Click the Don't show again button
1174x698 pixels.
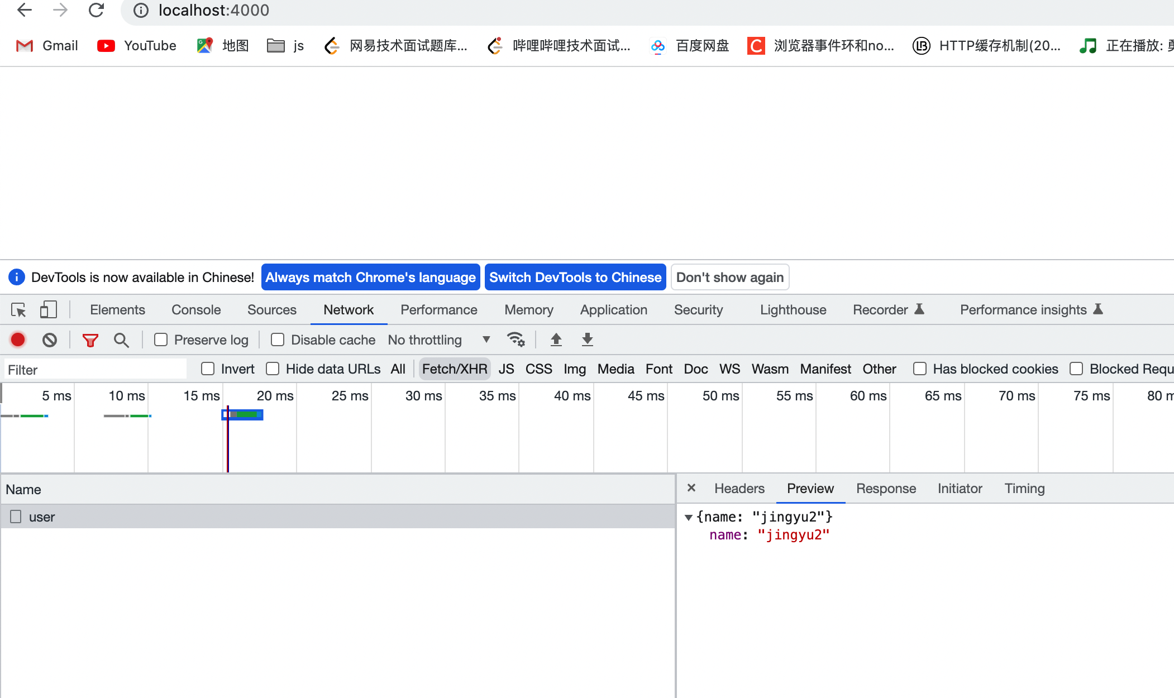(729, 278)
